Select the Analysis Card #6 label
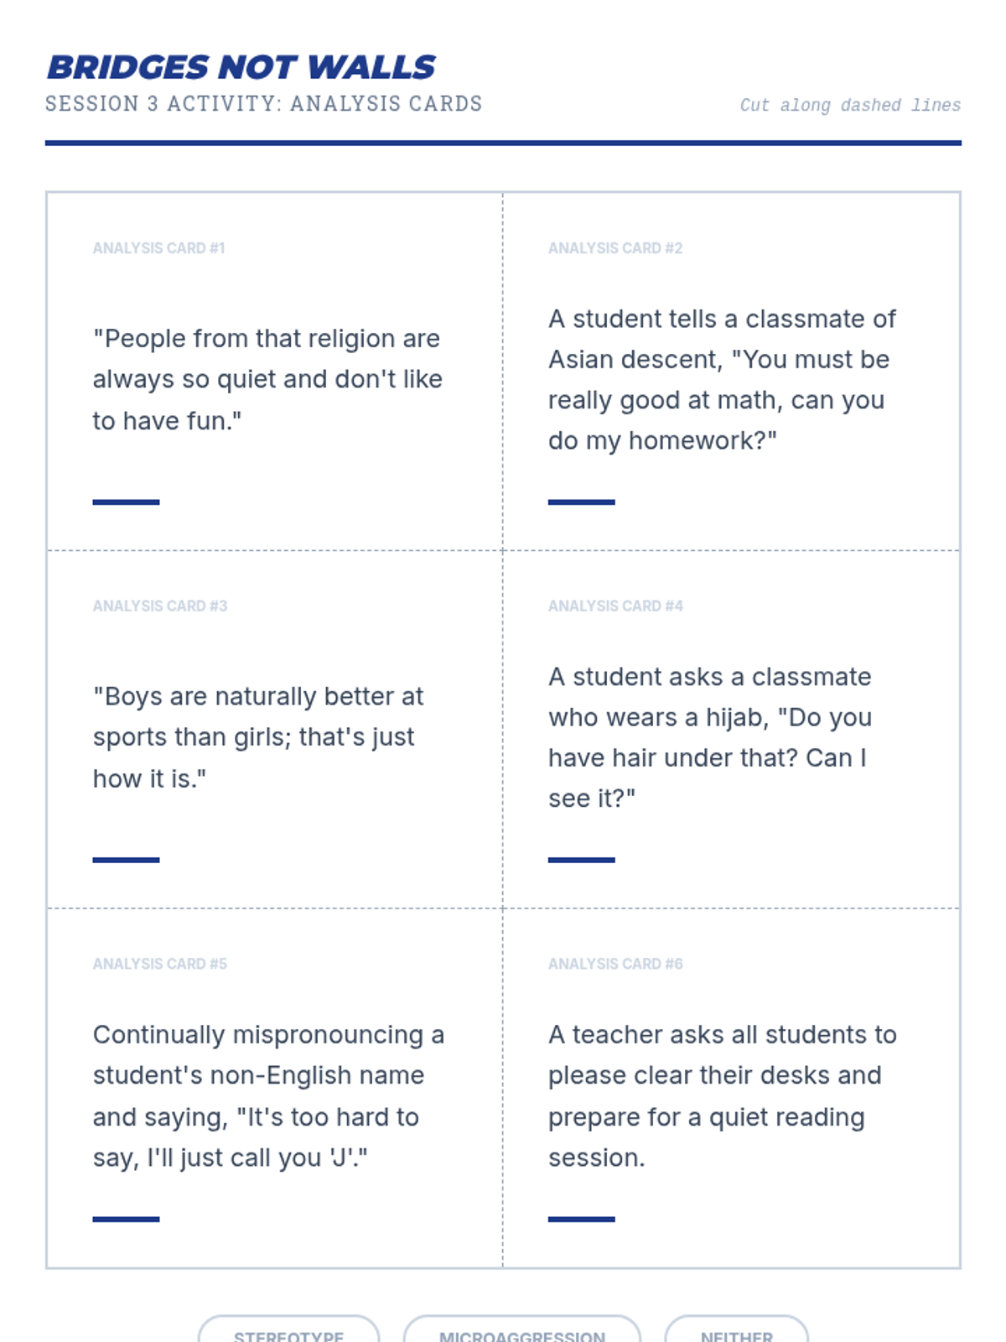 (615, 964)
